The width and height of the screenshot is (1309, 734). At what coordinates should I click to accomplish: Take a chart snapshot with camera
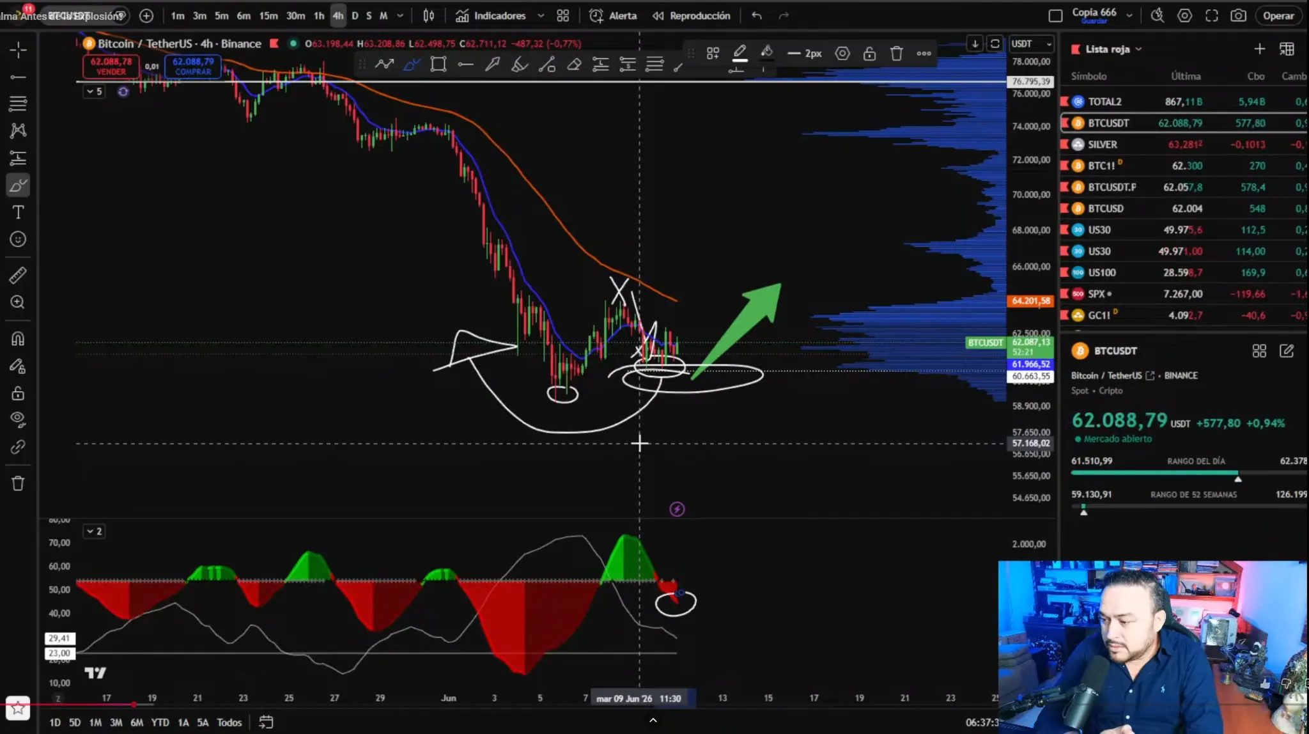[x=1239, y=15]
